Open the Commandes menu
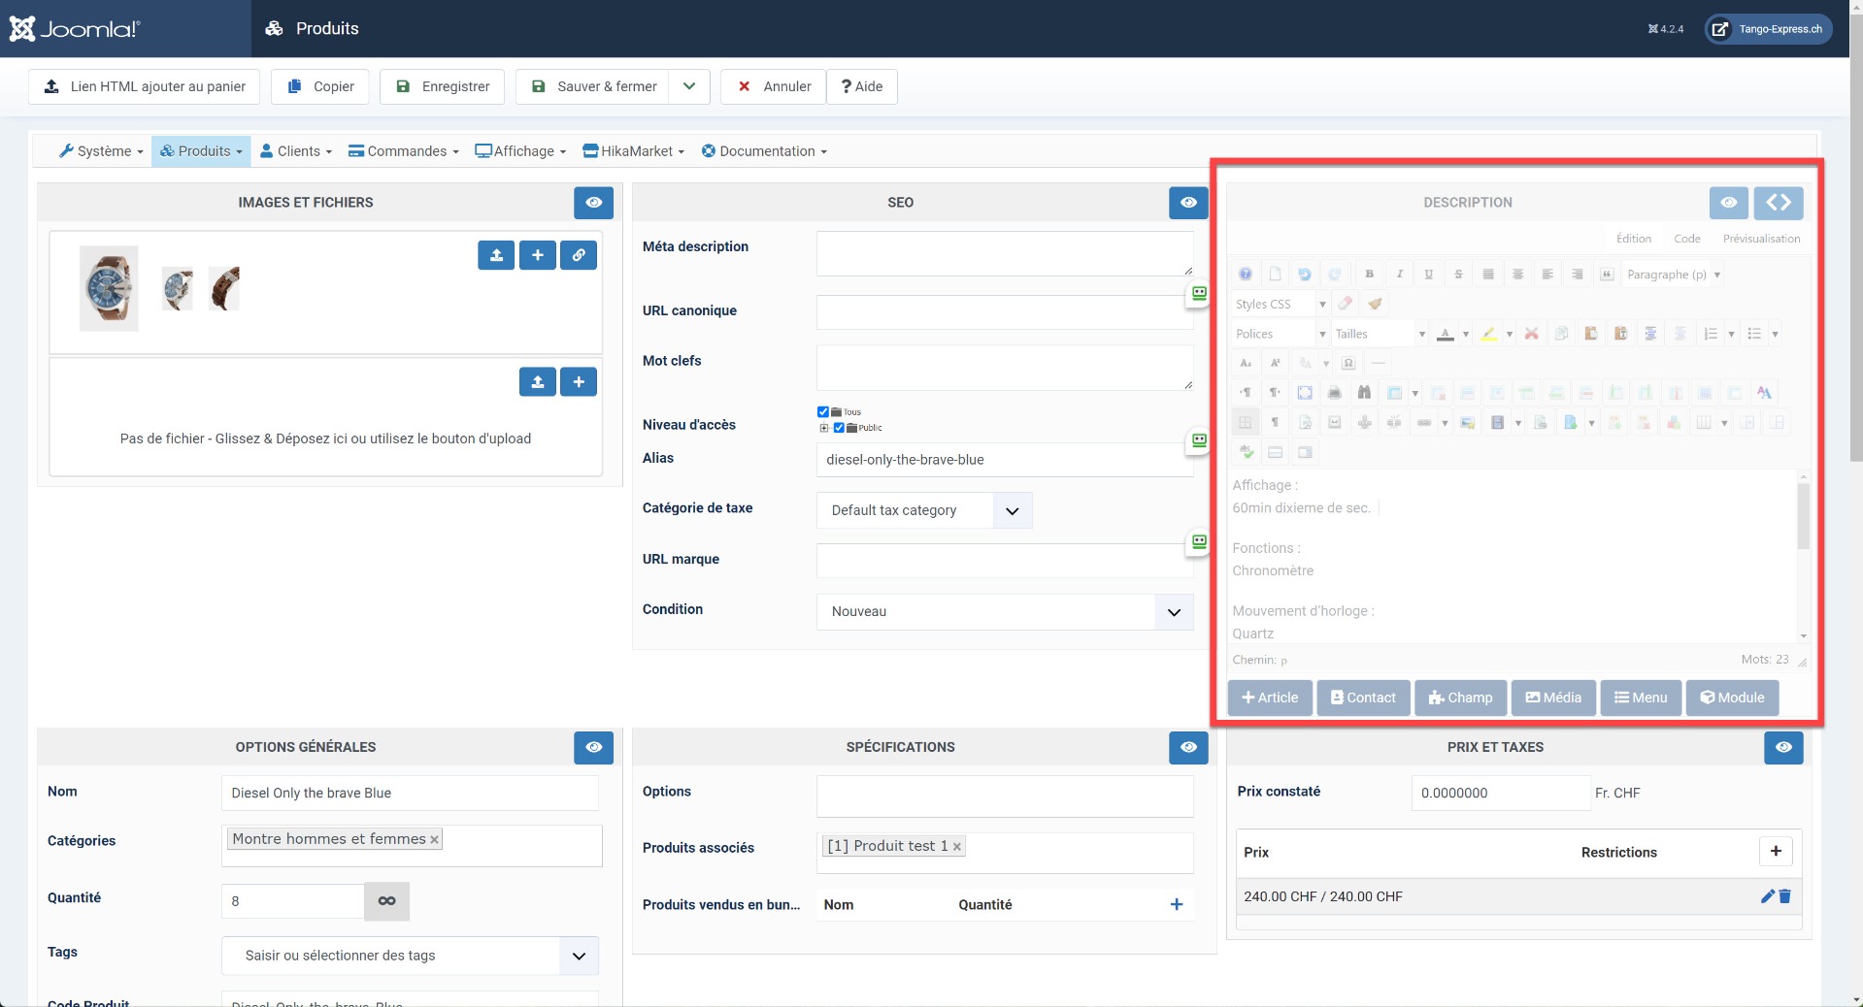 403,151
